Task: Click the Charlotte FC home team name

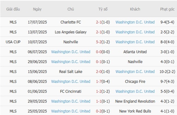Action: click(71, 22)
